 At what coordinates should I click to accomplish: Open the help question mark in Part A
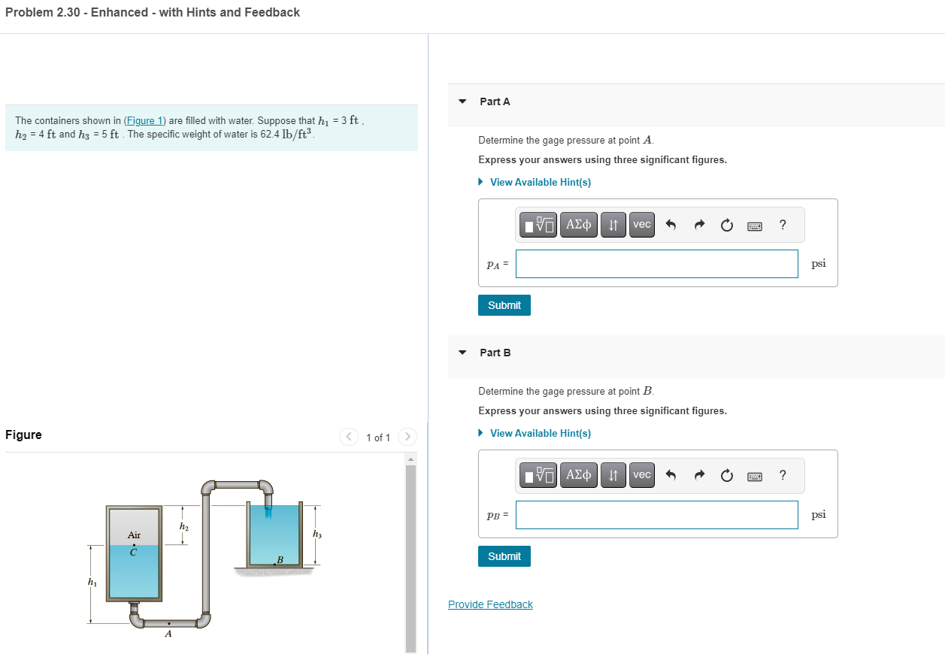pyautogui.click(x=782, y=224)
